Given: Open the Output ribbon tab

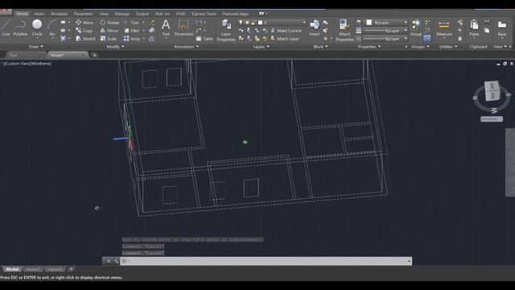Looking at the screenshot, I should click(142, 14).
